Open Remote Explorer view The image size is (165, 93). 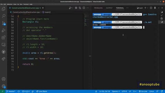pyautogui.click(x=3, y=45)
